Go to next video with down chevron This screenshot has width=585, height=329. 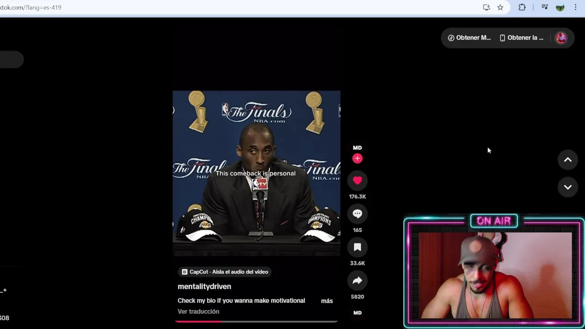pyautogui.click(x=568, y=187)
